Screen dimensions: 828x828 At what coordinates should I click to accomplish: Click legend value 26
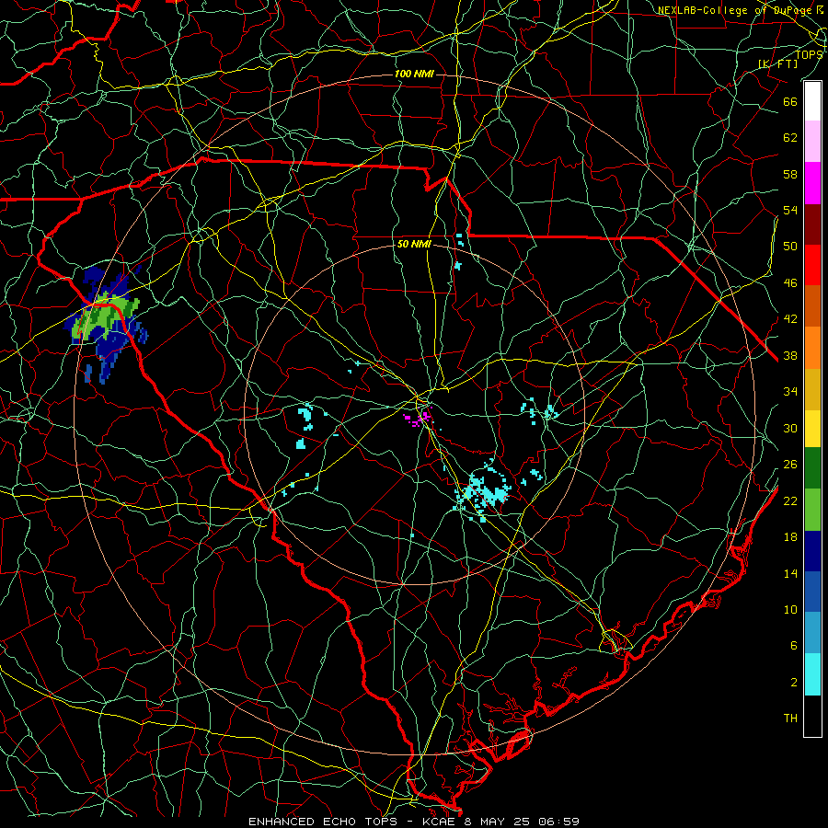(x=790, y=465)
